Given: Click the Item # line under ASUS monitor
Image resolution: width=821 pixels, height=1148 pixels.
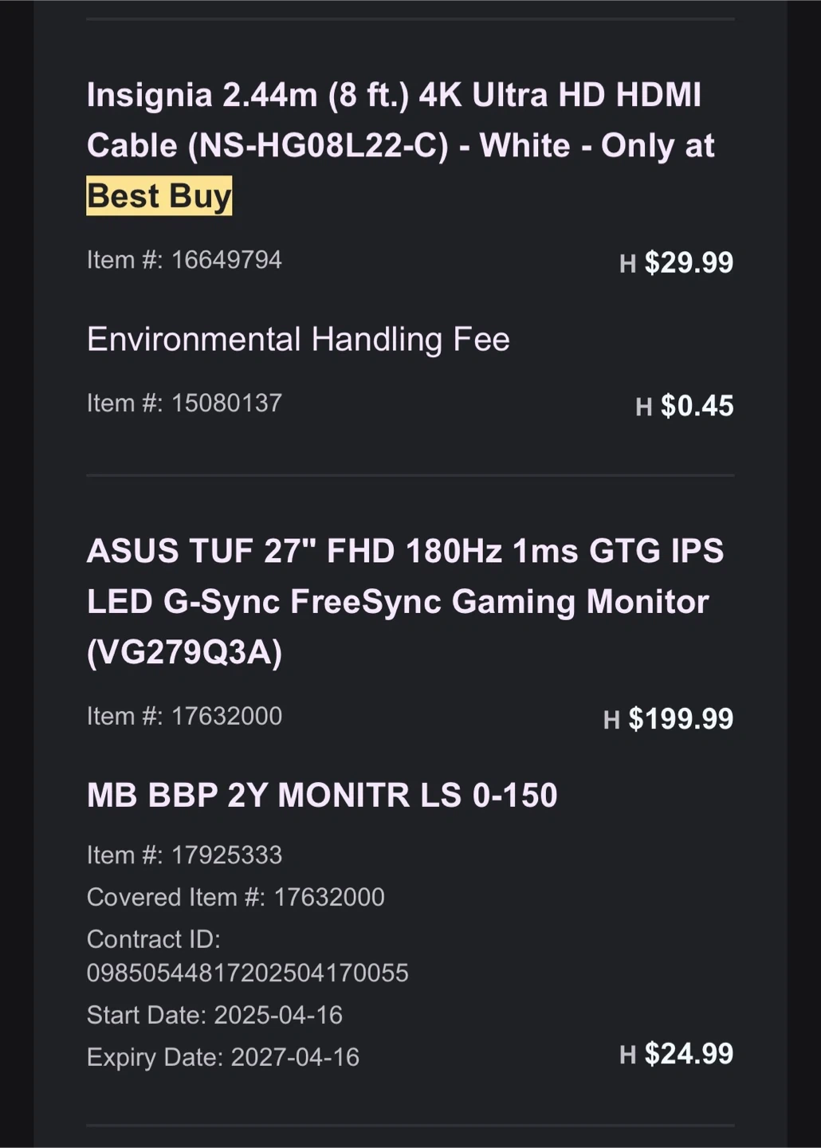Looking at the screenshot, I should pyautogui.click(x=184, y=716).
